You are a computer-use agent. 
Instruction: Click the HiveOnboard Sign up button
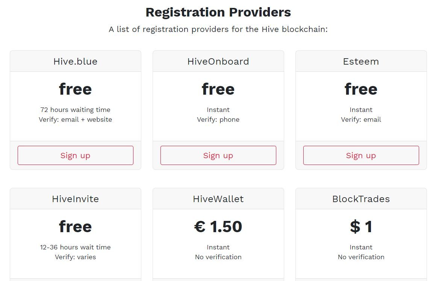coord(218,155)
